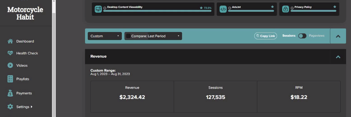
Task: Enable the Compare checkbox
Action: tap(128, 36)
